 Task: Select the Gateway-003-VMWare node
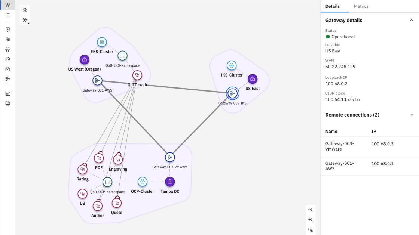pyautogui.click(x=170, y=157)
